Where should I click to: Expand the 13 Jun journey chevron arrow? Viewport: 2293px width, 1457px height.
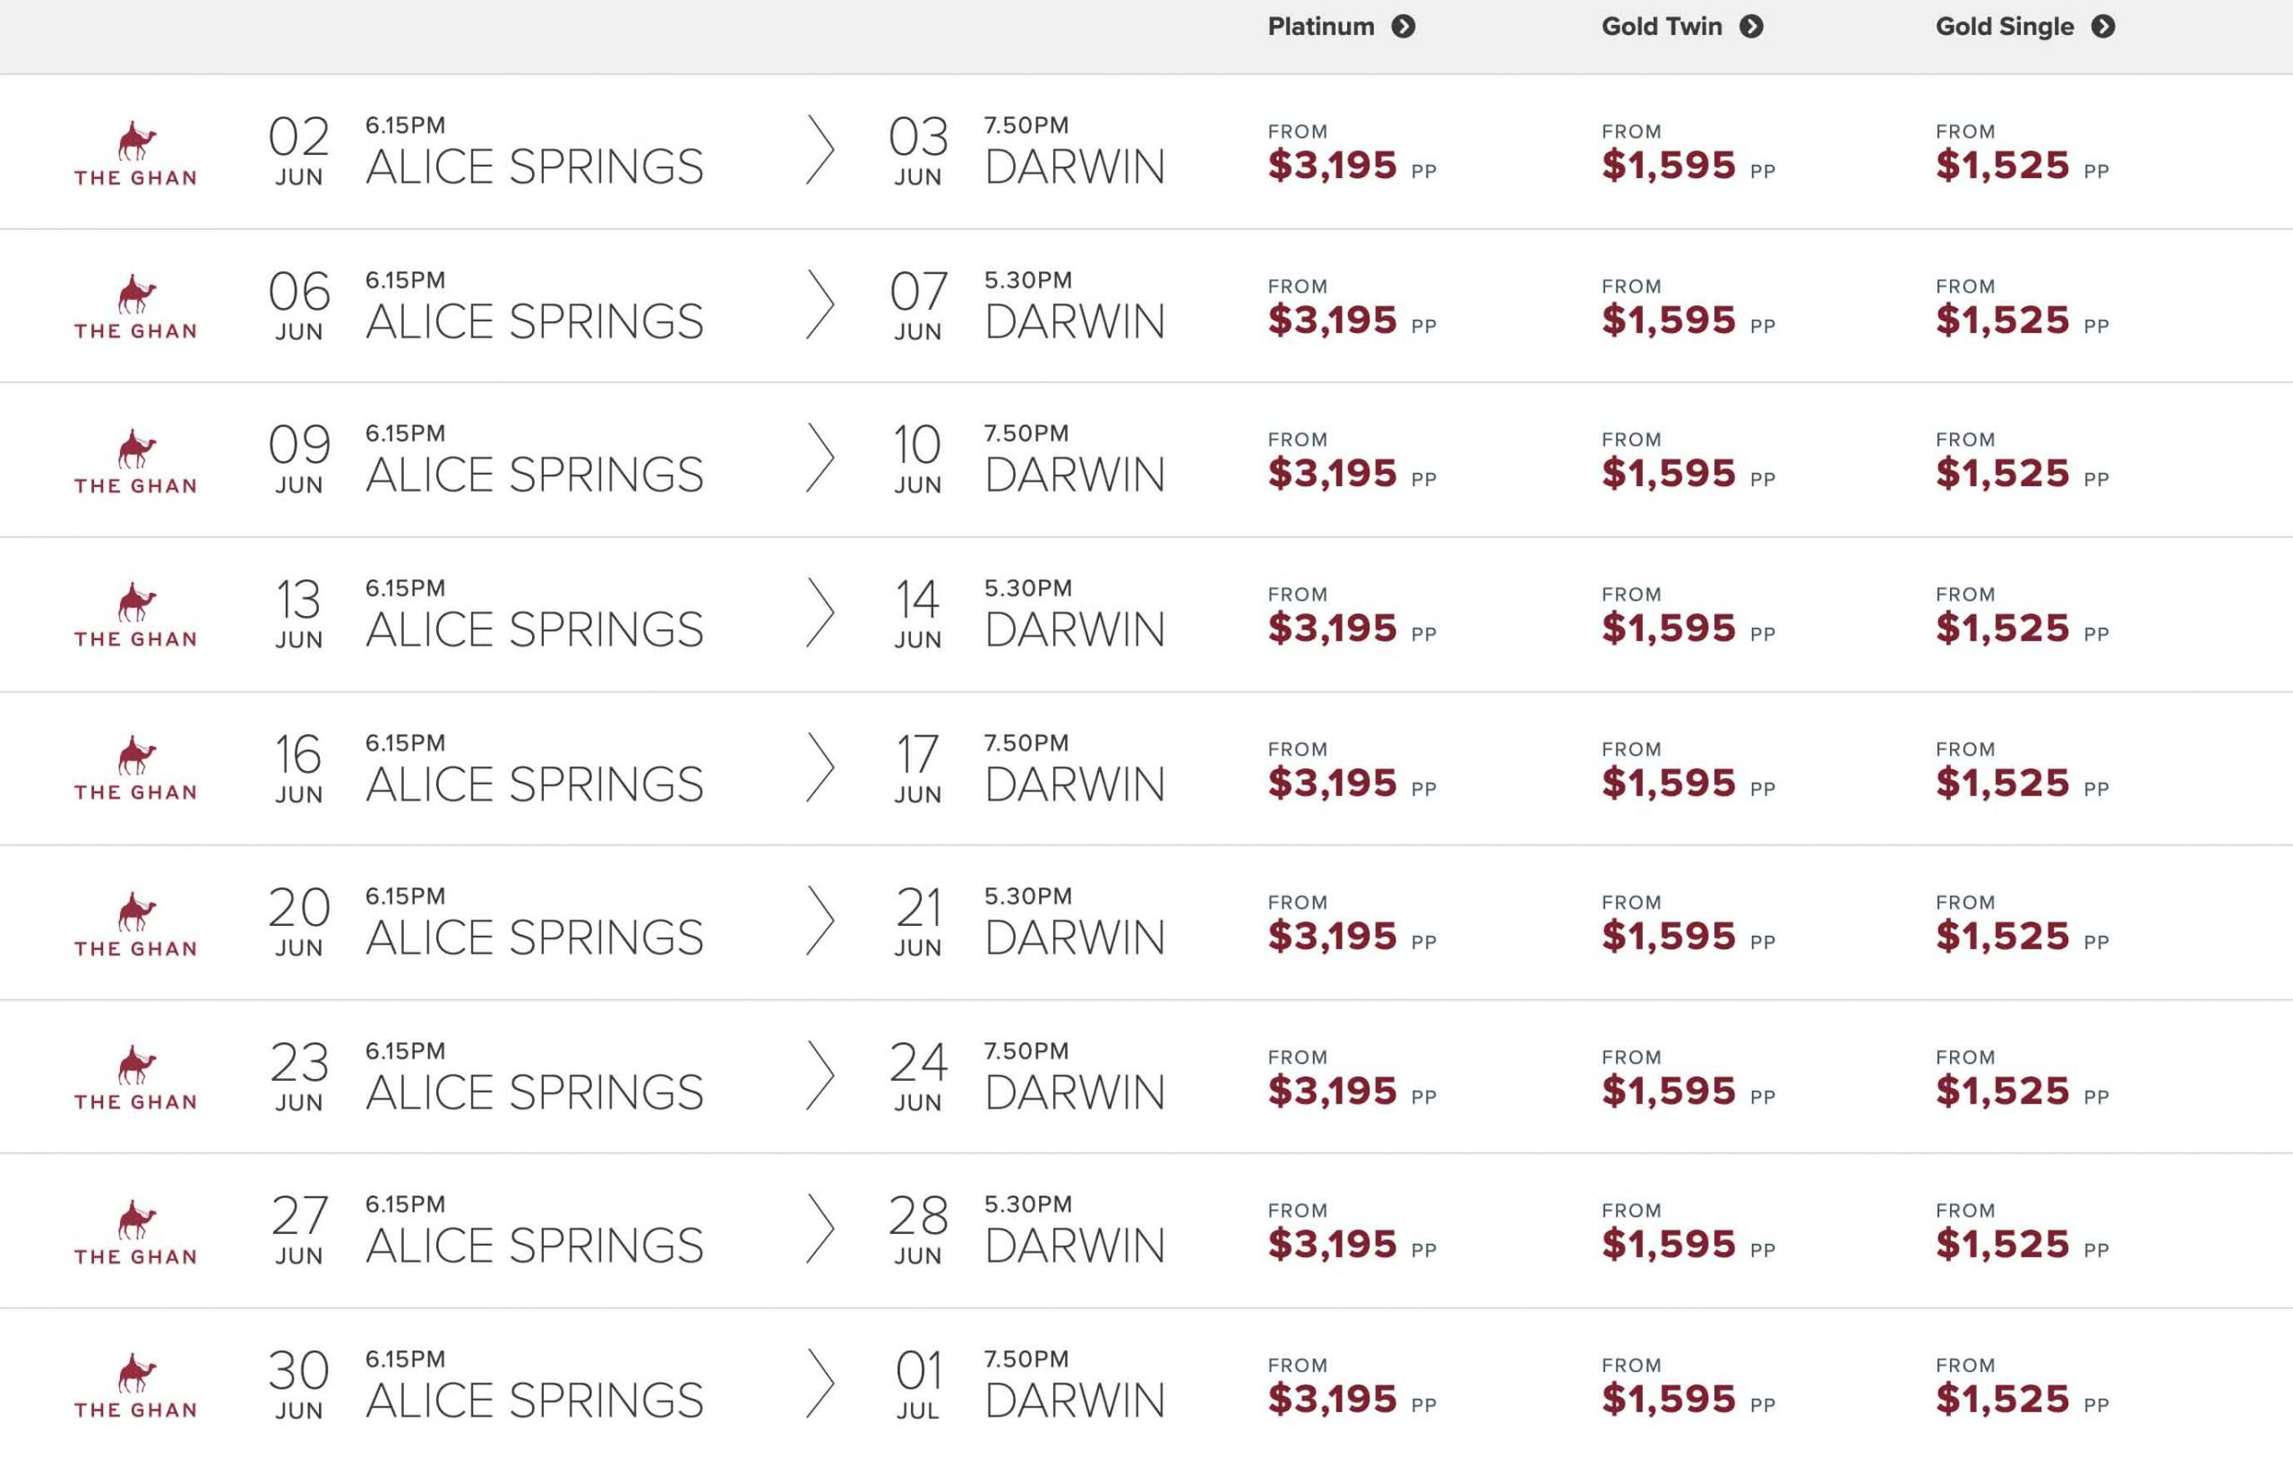pyautogui.click(x=820, y=613)
